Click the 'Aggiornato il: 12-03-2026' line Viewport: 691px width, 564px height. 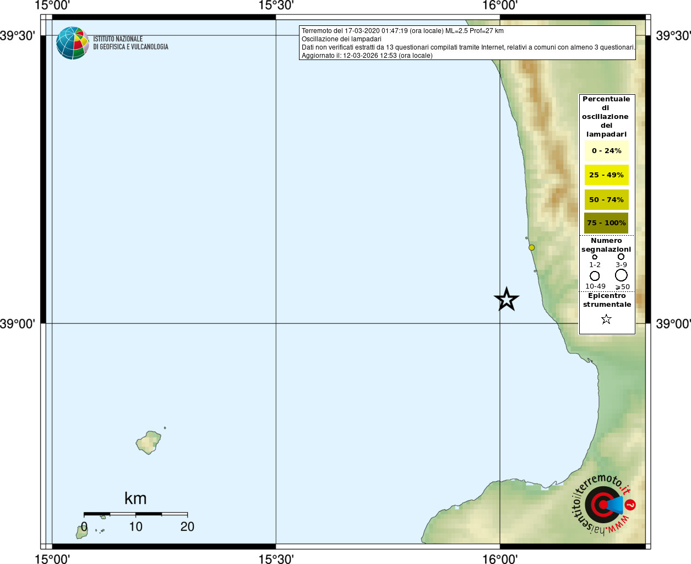click(x=367, y=56)
